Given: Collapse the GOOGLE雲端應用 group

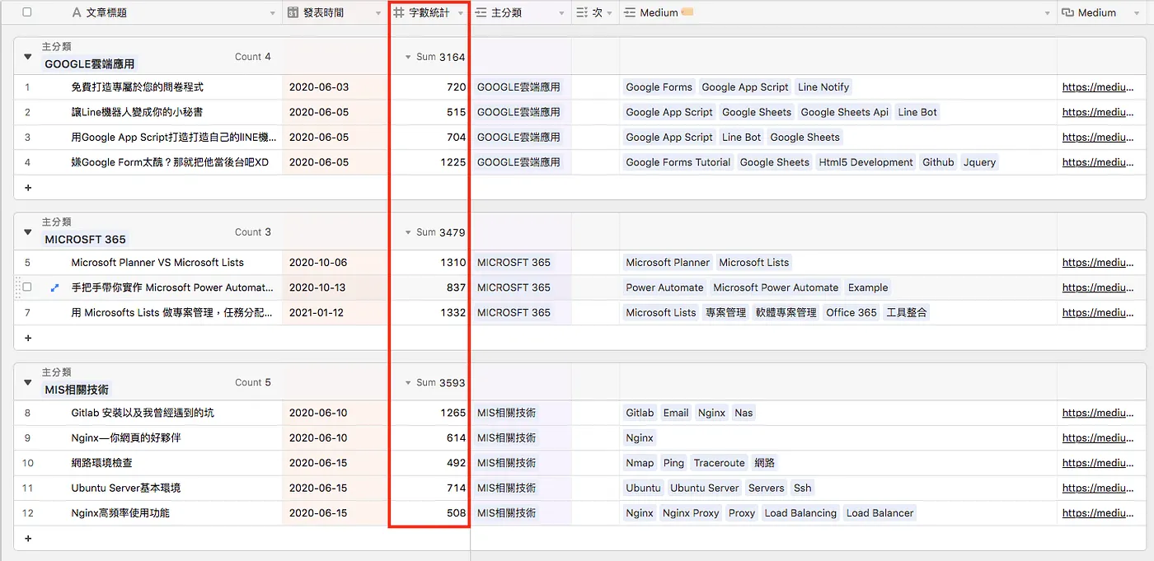Looking at the screenshot, I should (x=28, y=57).
